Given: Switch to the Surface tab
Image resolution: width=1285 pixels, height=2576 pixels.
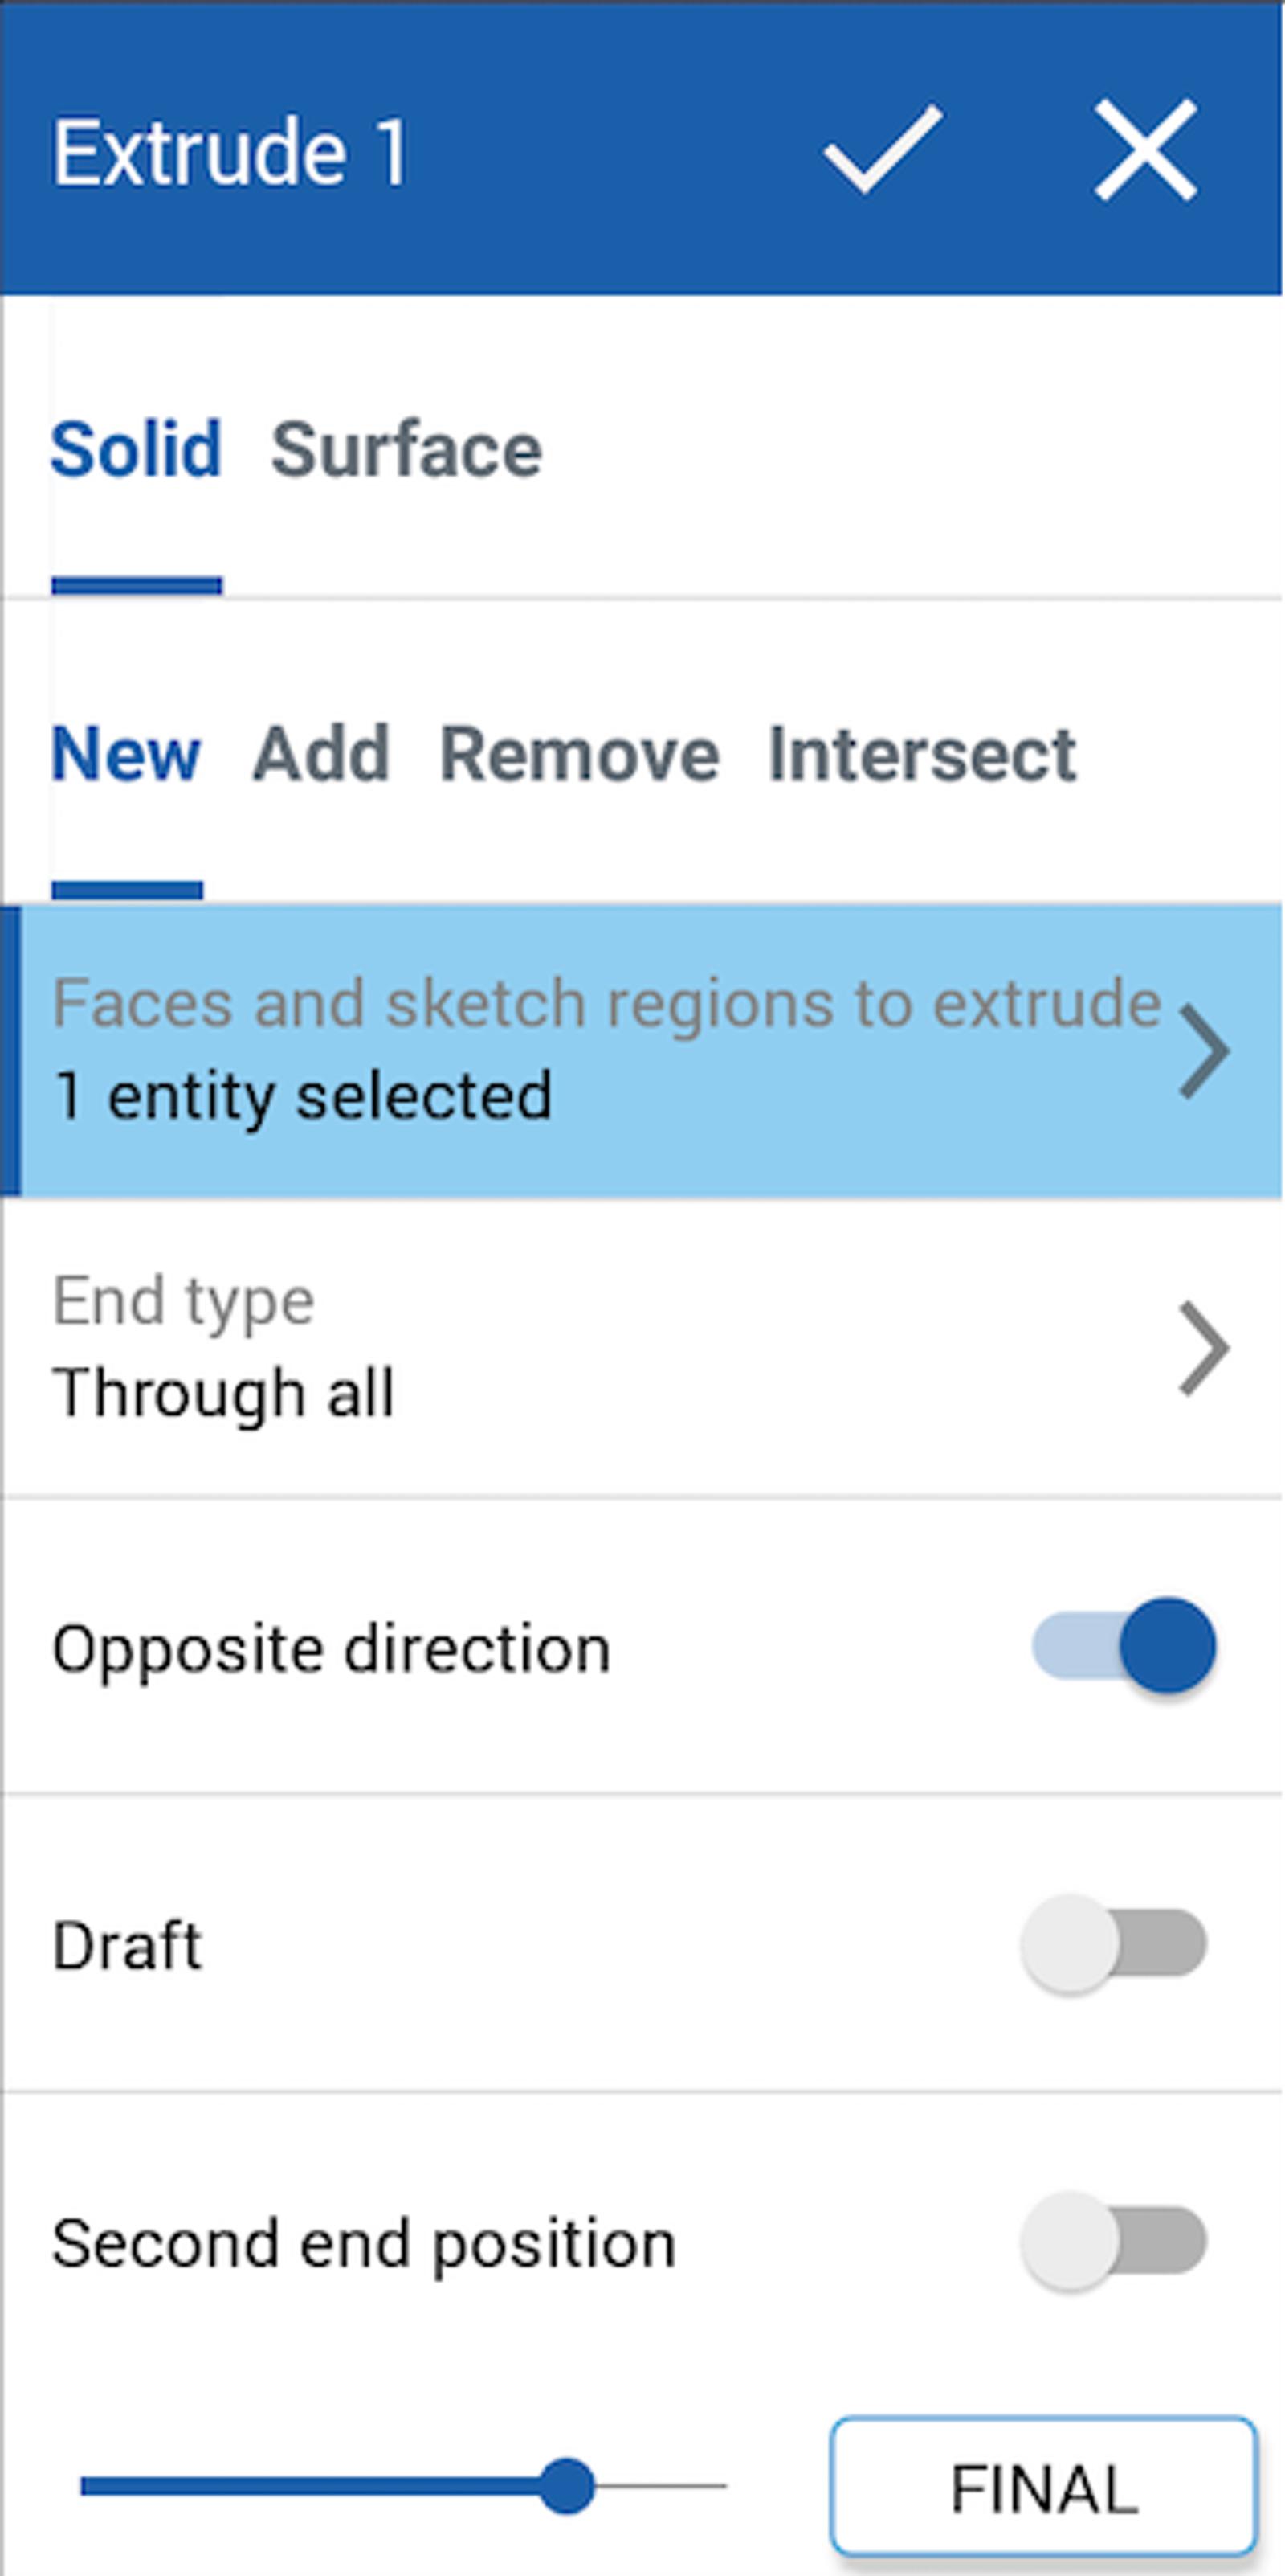Looking at the screenshot, I should click(406, 450).
